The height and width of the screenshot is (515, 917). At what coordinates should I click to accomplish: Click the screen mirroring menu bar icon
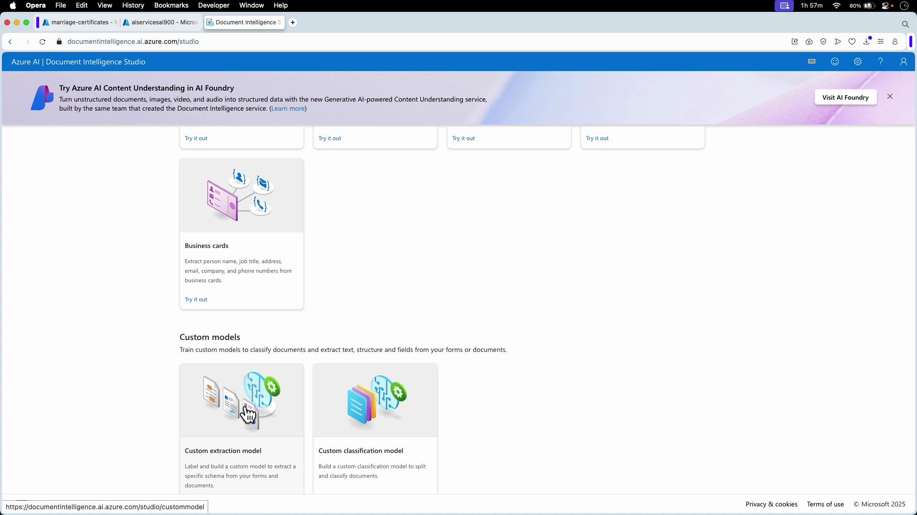tap(784, 6)
